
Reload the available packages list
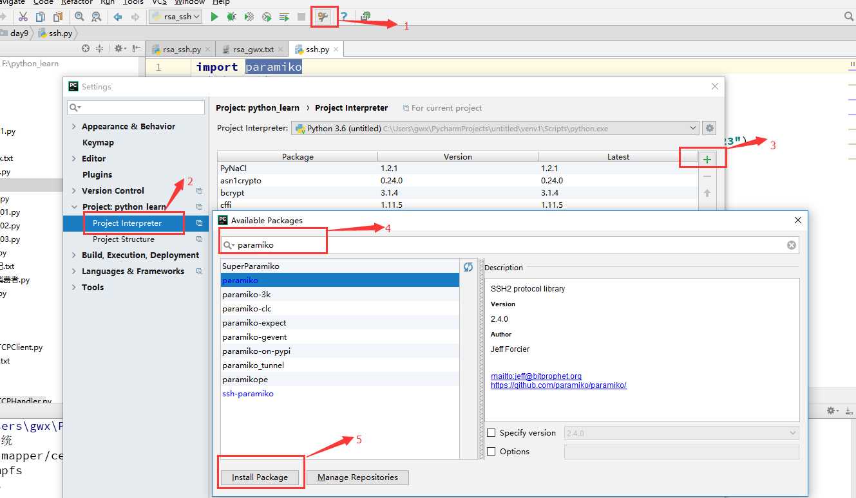(x=468, y=267)
